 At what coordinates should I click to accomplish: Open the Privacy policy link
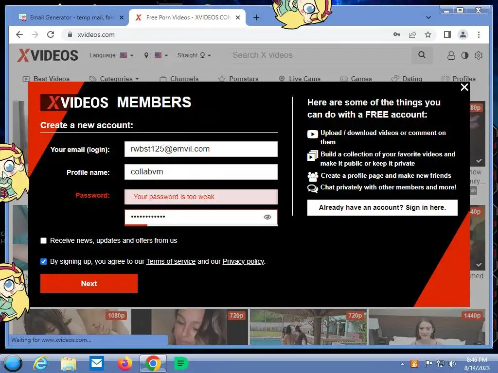[x=243, y=262]
